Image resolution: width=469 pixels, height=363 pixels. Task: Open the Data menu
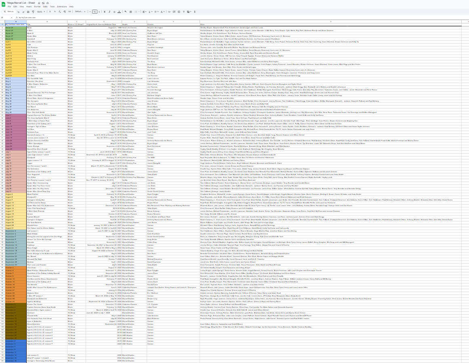point(45,6)
